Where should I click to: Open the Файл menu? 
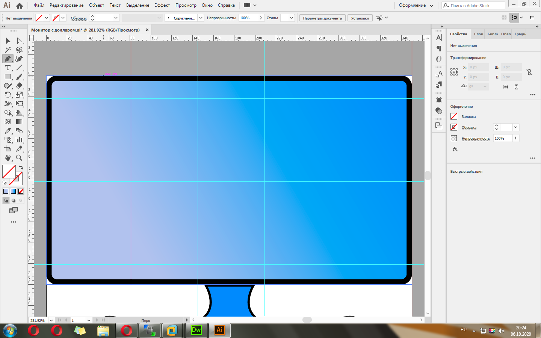(39, 5)
